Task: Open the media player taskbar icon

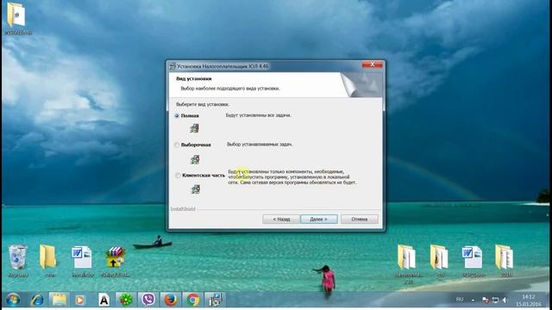Action: pos(80,300)
